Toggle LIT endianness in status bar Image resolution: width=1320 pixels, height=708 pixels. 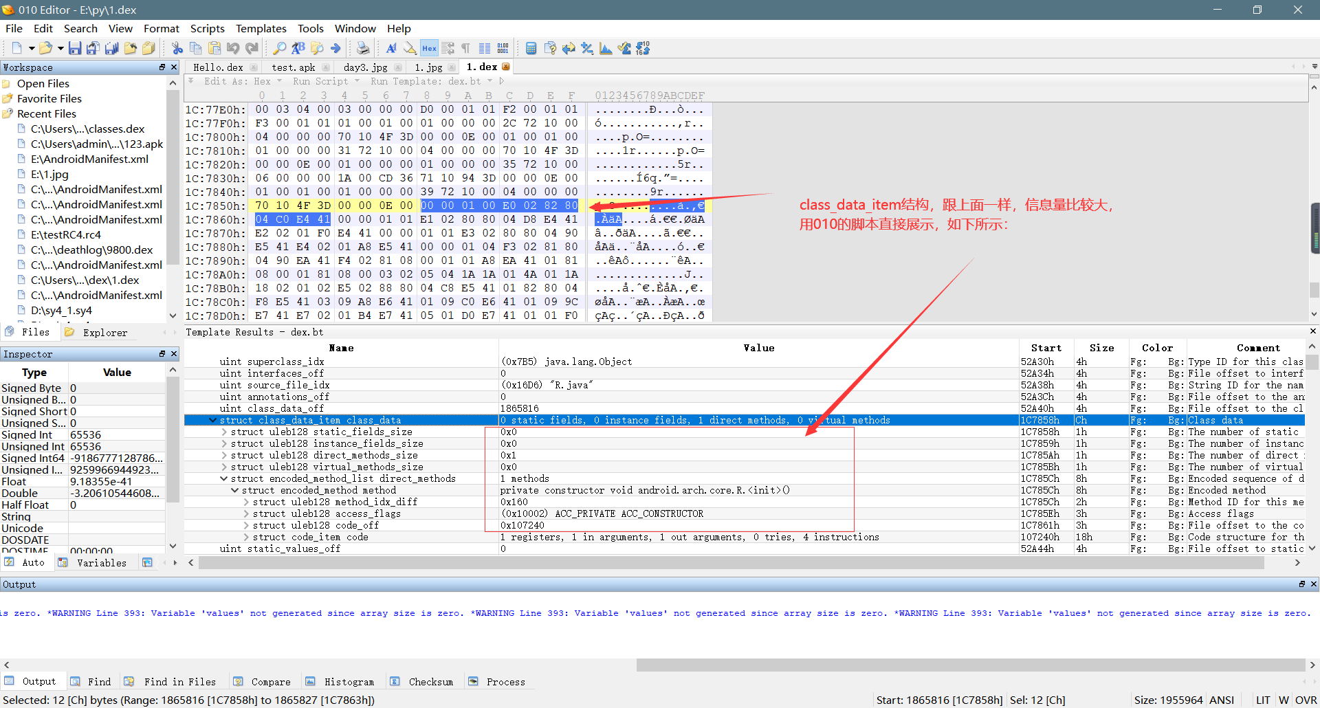(x=1263, y=700)
